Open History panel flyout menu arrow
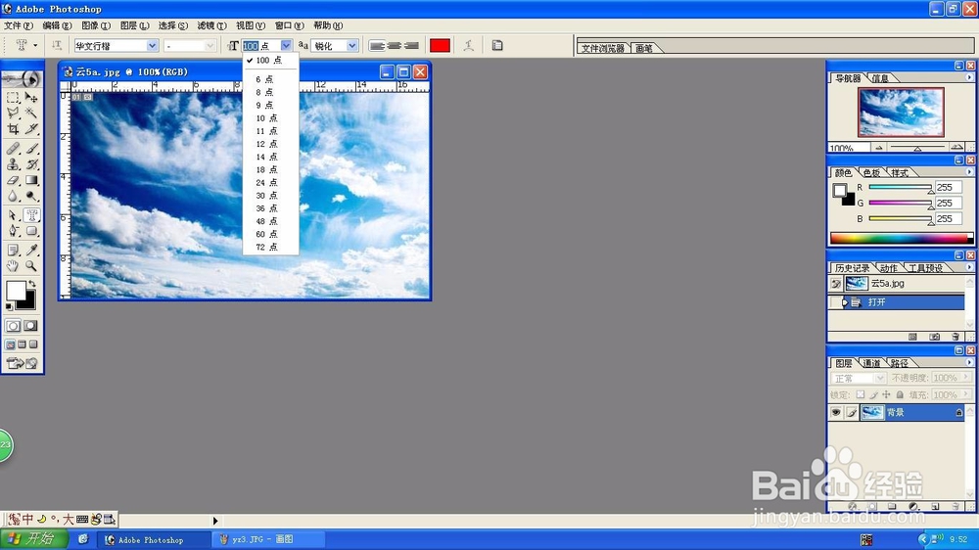 click(x=969, y=267)
